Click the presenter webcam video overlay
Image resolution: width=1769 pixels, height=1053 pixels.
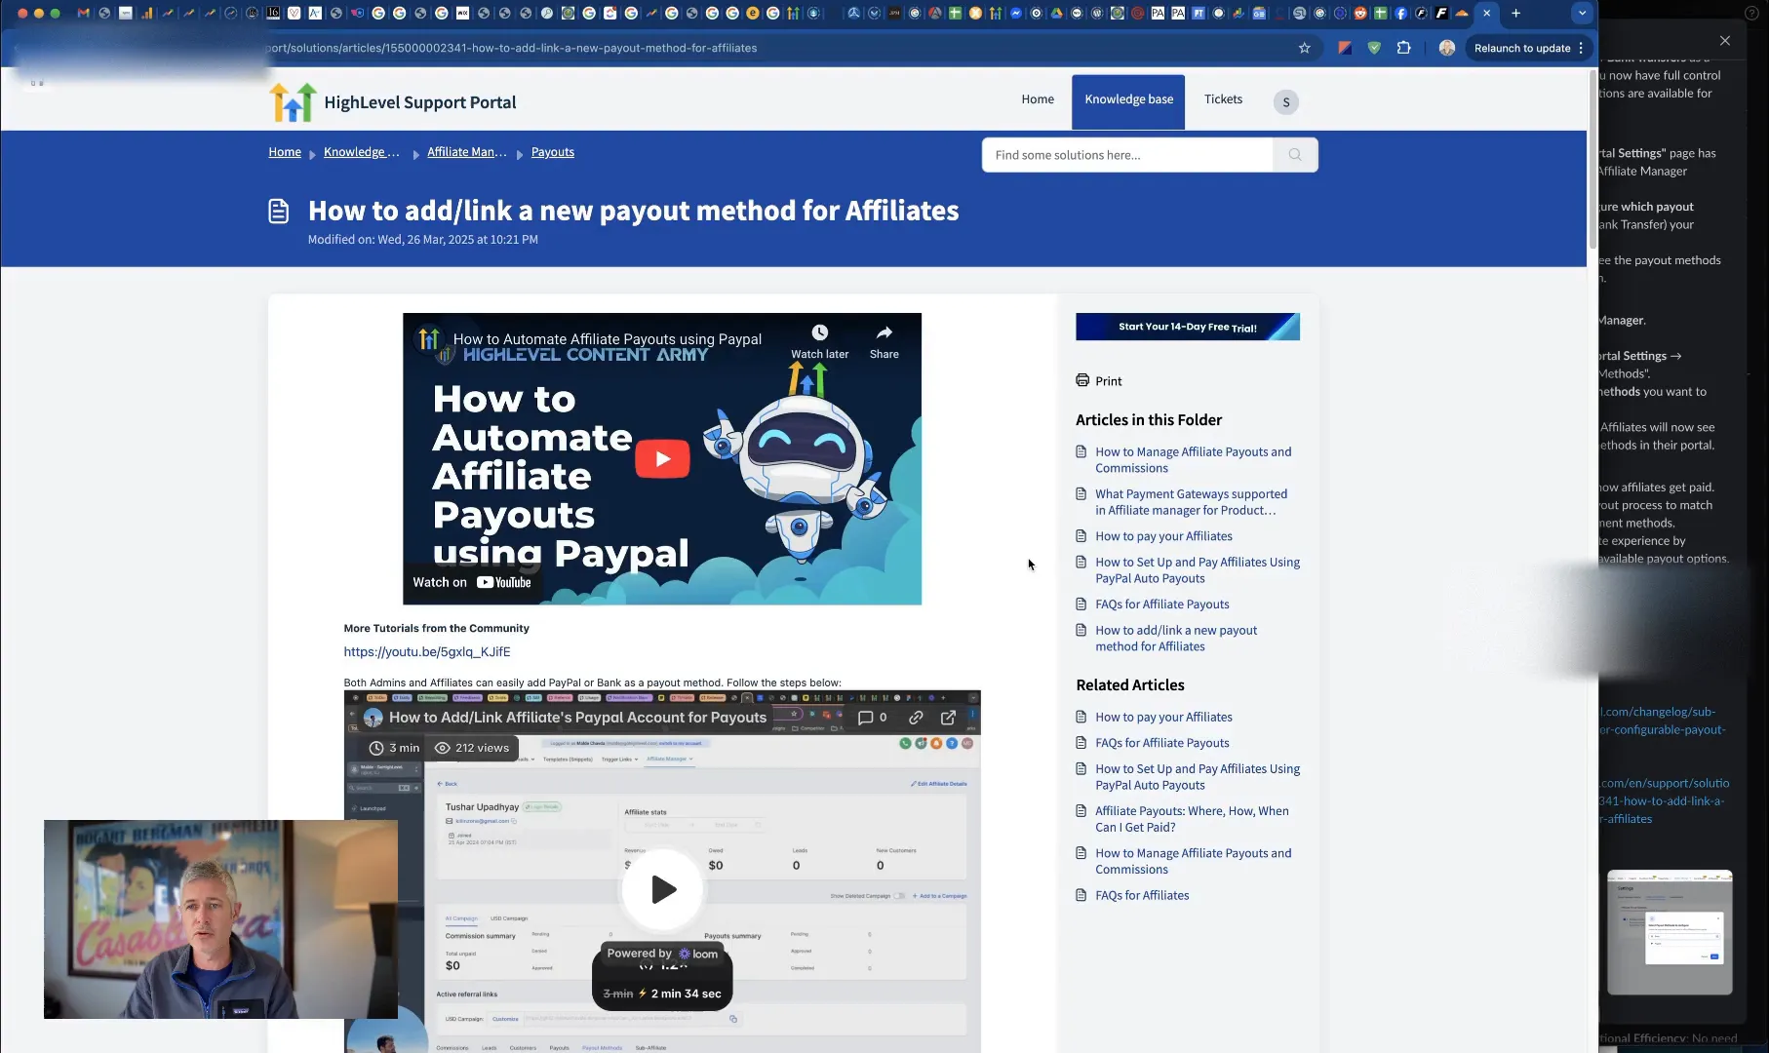220,919
